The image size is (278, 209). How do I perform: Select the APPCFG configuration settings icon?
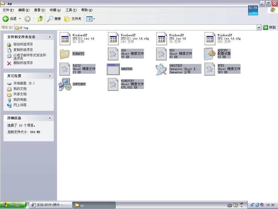point(210,54)
